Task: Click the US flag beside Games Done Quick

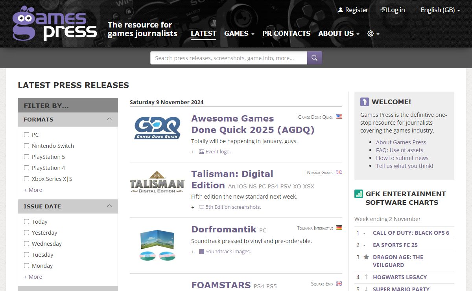Action: click(339, 117)
